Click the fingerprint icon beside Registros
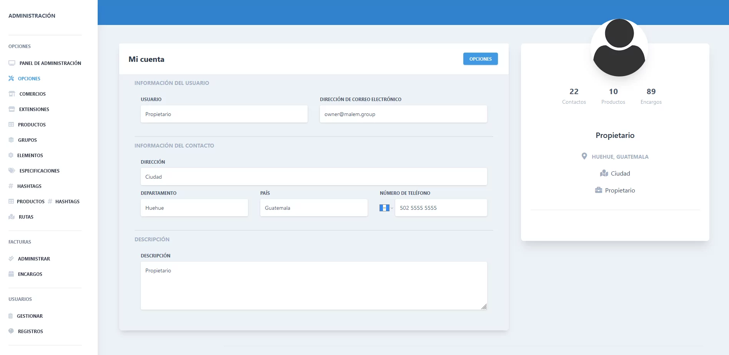The height and width of the screenshot is (355, 729). coord(11,331)
